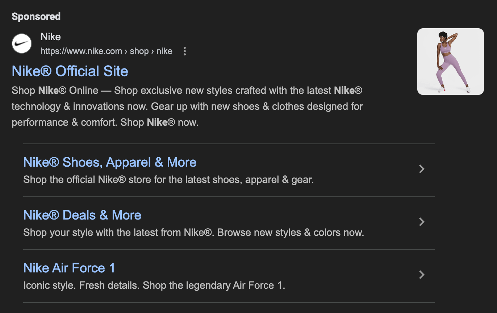Click the "performance & comfort. Shop Nike® now." line
497x313 pixels.
105,122
